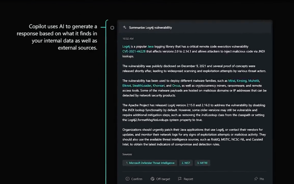Screen dimensions: 294x184
Task: Click the Confirm checkmark icon
Action: click(127, 179)
